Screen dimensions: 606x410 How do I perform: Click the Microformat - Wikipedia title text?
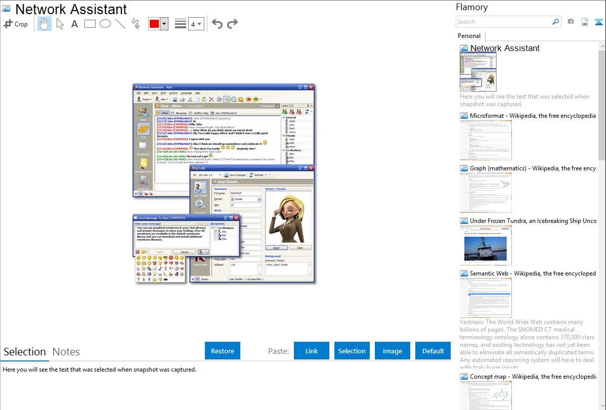pyautogui.click(x=533, y=116)
